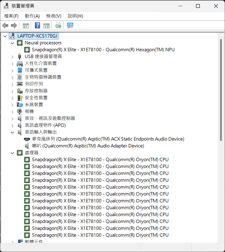Expand the 音效、視訊及遊戲控制器 category
This screenshot has height=252, width=225.
pyautogui.click(x=12, y=119)
